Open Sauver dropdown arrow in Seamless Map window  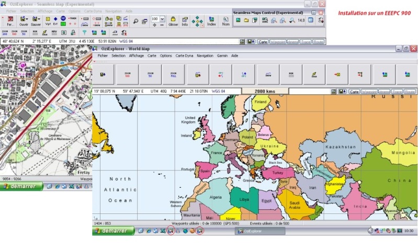point(39,19)
